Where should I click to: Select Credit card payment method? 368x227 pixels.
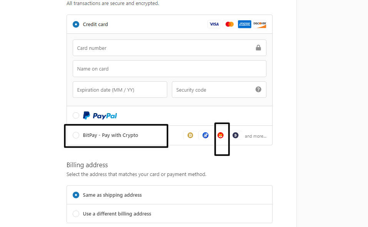click(x=76, y=24)
